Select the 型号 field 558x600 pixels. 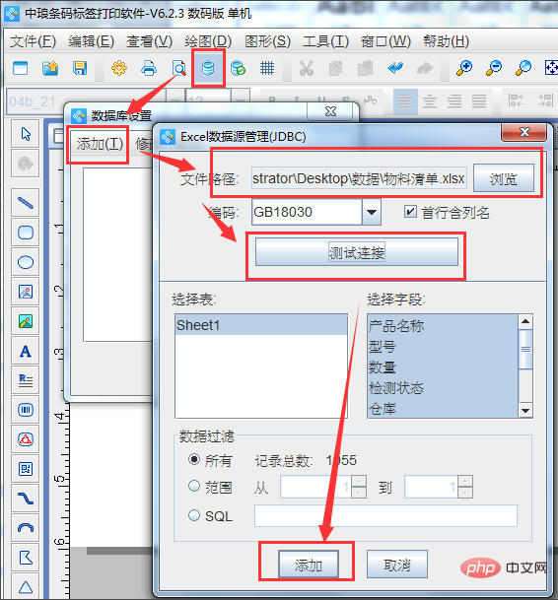(443, 347)
